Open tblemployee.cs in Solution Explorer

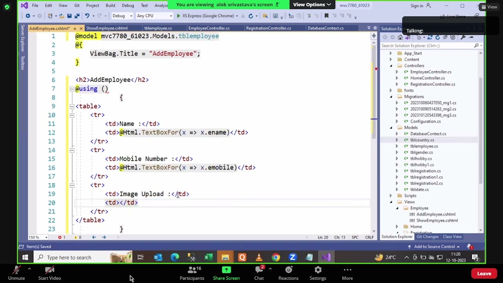point(424,146)
